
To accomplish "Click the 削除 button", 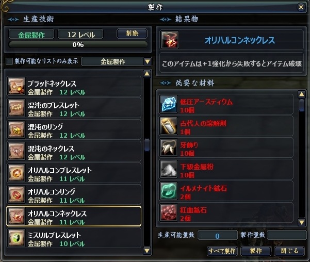I will tap(132, 34).
